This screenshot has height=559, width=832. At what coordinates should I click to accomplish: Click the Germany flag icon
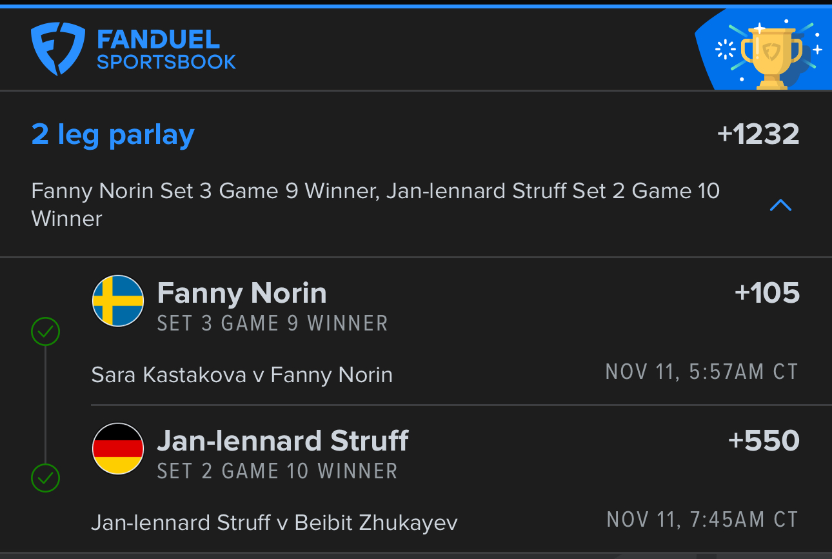tap(117, 449)
